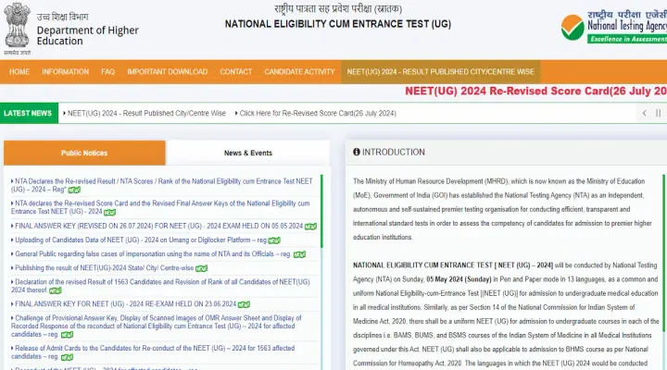667x370 pixels.
Task: Select the Public Notices tab
Action: coord(84,153)
